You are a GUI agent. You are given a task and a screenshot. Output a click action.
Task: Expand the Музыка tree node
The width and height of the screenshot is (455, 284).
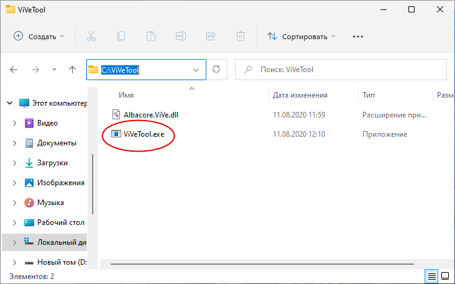14,203
